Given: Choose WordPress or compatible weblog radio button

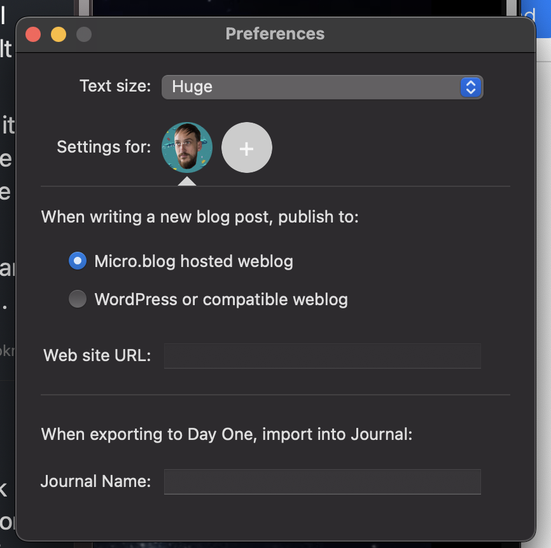Looking at the screenshot, I should pyautogui.click(x=78, y=299).
